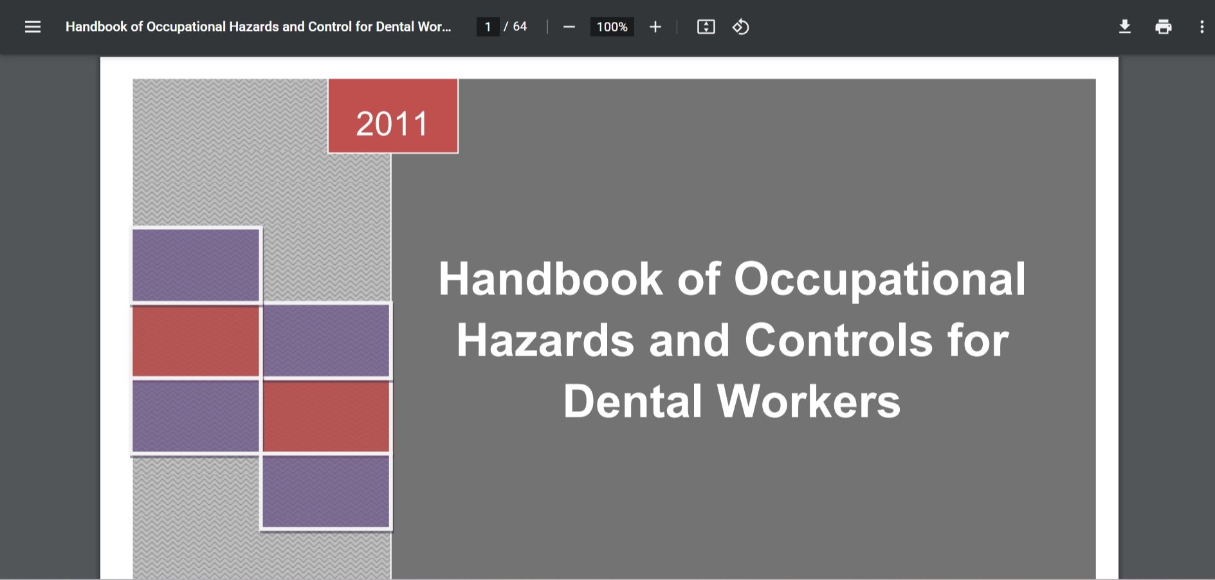The width and height of the screenshot is (1215, 580).
Task: Click the Handbook of Occupational Hazards heading
Action: (x=732, y=339)
